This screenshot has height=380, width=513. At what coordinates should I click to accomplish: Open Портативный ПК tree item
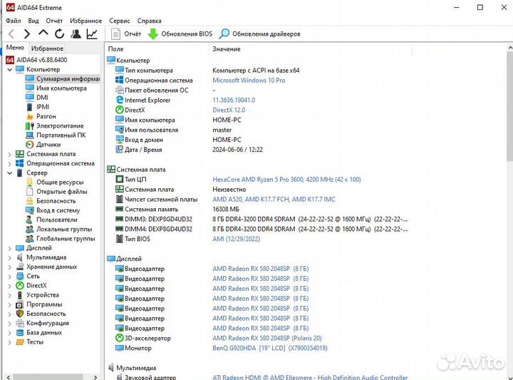pos(56,135)
